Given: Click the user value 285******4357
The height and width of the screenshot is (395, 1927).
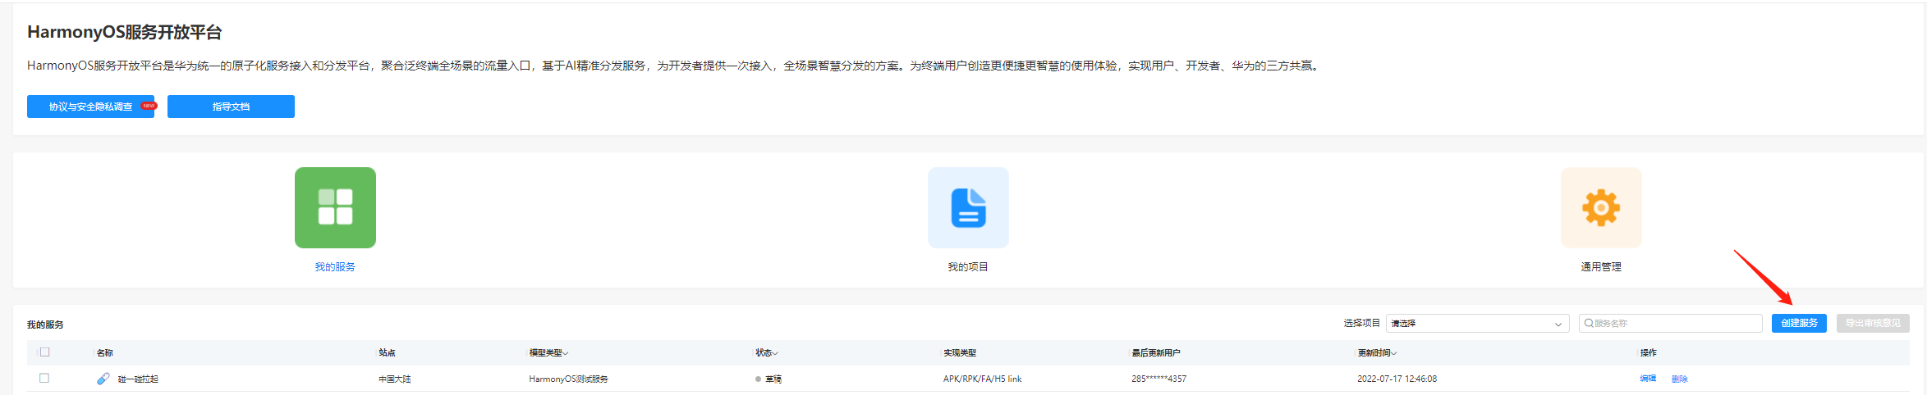Looking at the screenshot, I should [x=1158, y=379].
